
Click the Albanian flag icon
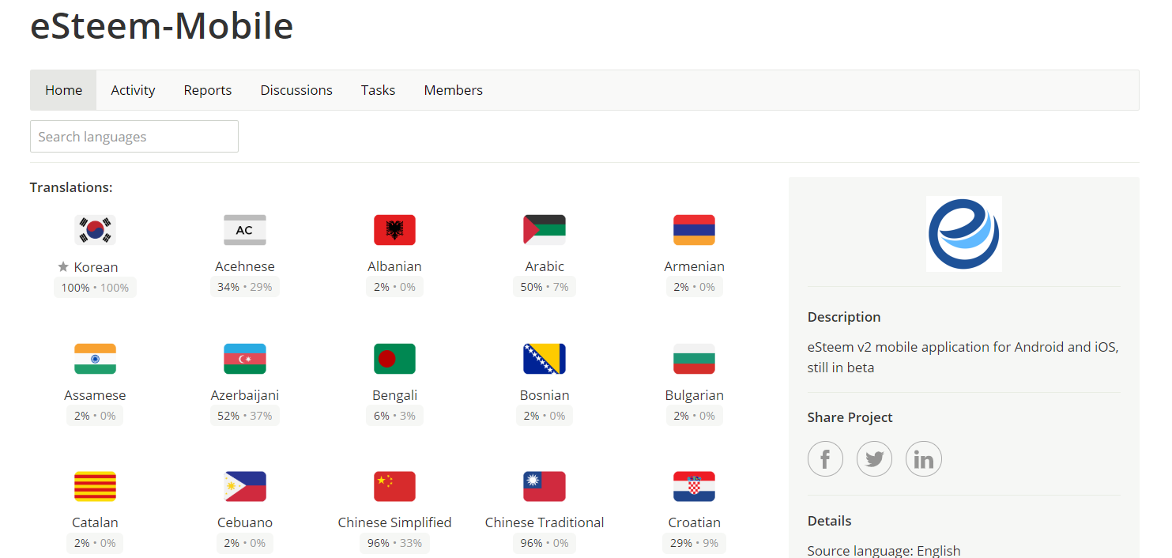[x=394, y=230]
